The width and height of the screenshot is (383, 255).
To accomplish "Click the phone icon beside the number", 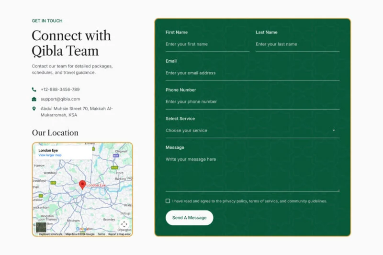I will click(34, 89).
